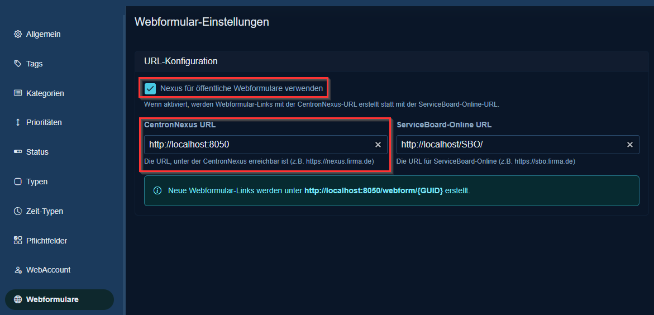This screenshot has width=654, height=315.
Task: Click the CentronNexus URL field label
Action: pos(180,125)
